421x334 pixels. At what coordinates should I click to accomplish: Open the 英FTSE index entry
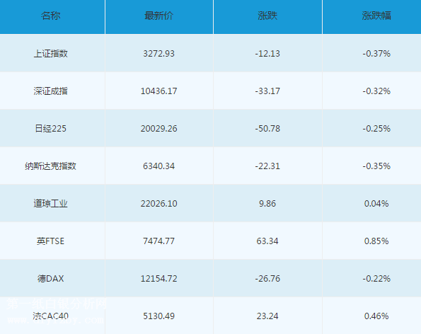50,241
